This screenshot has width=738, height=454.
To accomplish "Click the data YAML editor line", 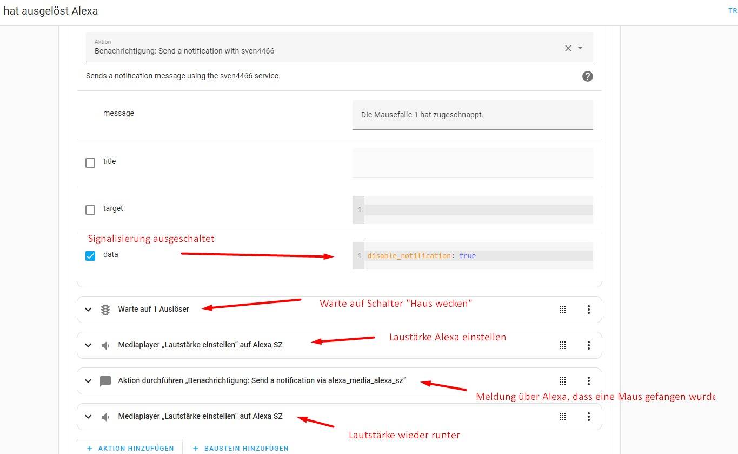I will pyautogui.click(x=478, y=256).
